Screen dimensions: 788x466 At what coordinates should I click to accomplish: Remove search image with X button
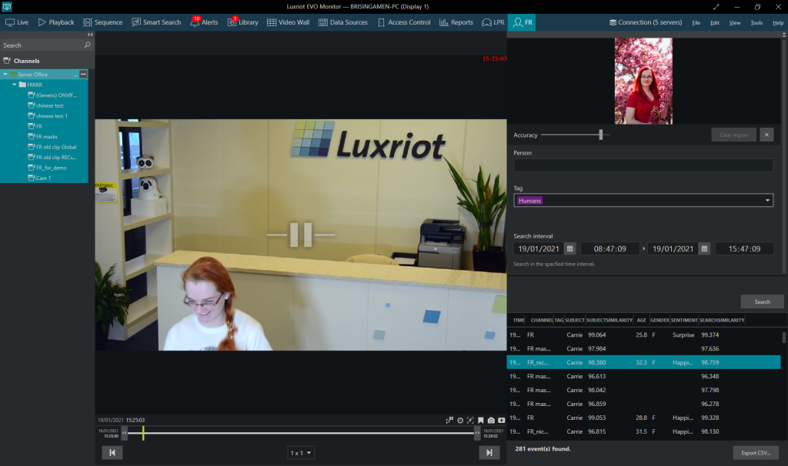coord(766,135)
